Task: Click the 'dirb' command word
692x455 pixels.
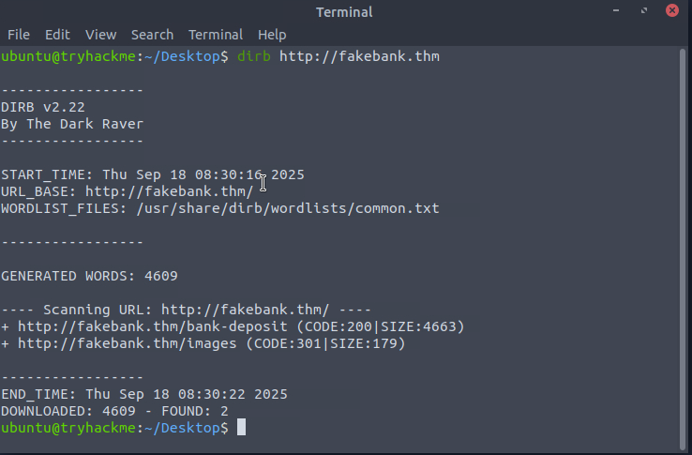Action: click(254, 56)
